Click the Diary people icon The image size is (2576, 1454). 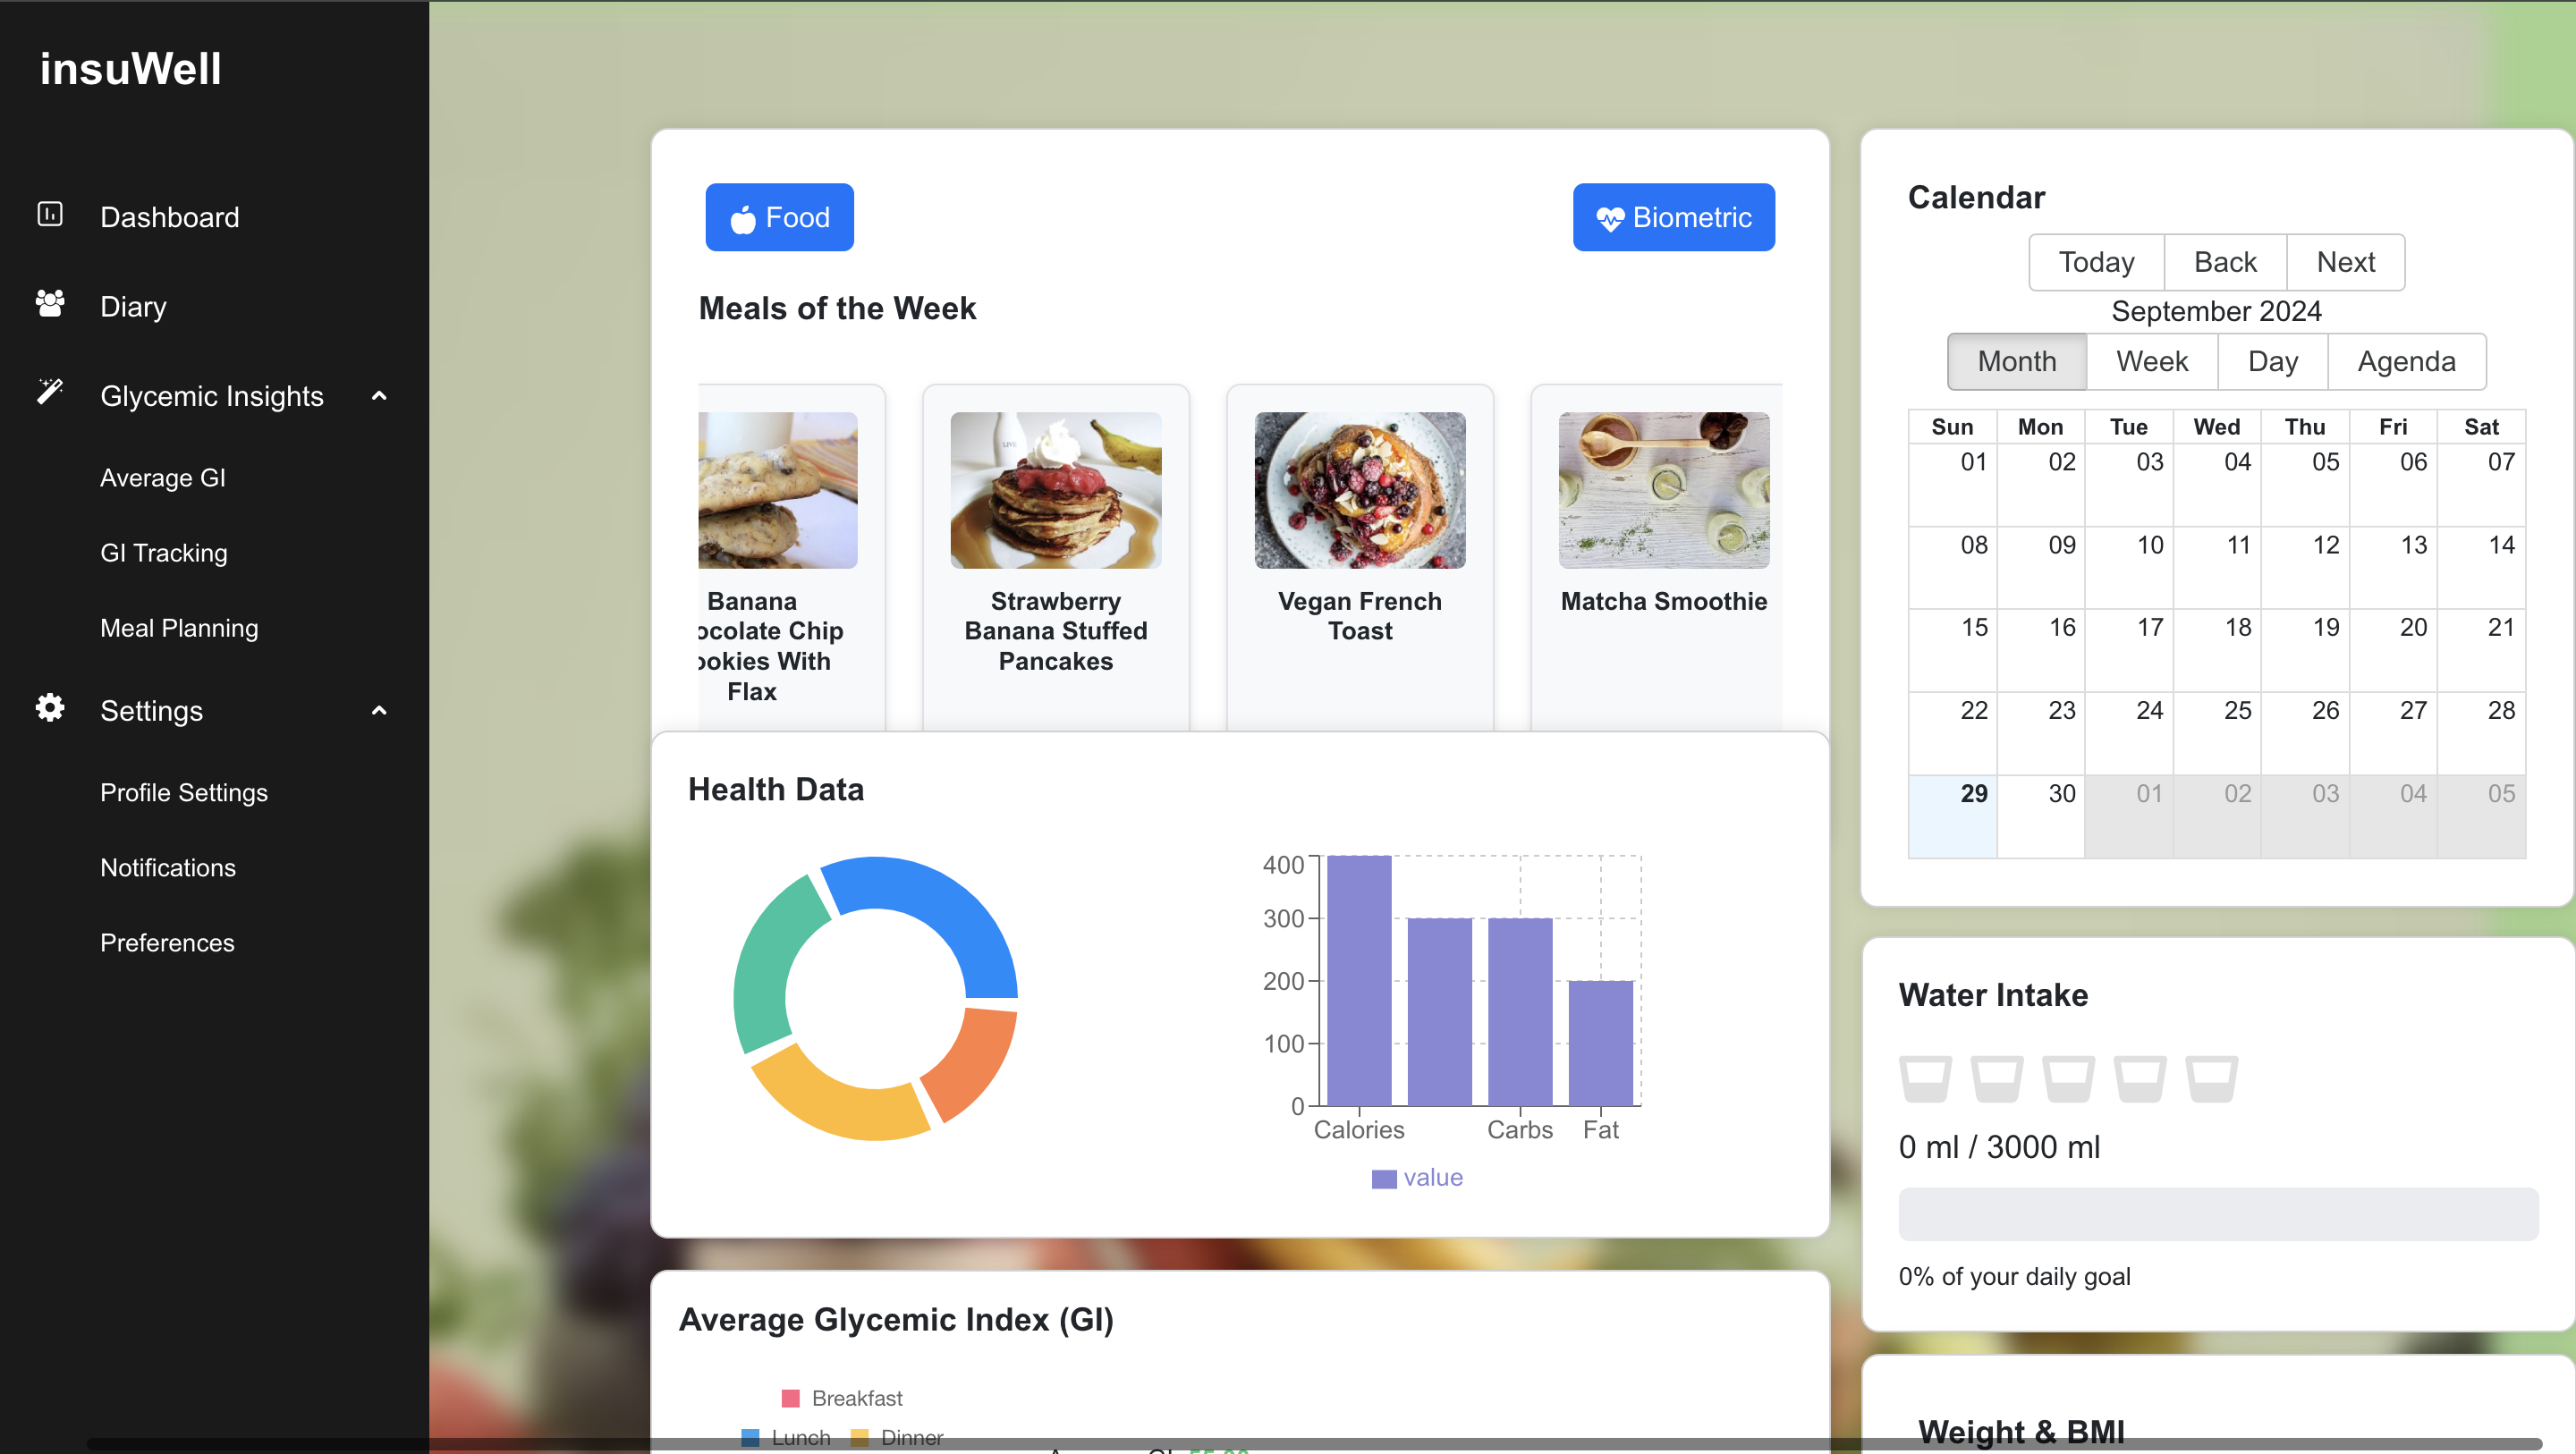[50, 303]
